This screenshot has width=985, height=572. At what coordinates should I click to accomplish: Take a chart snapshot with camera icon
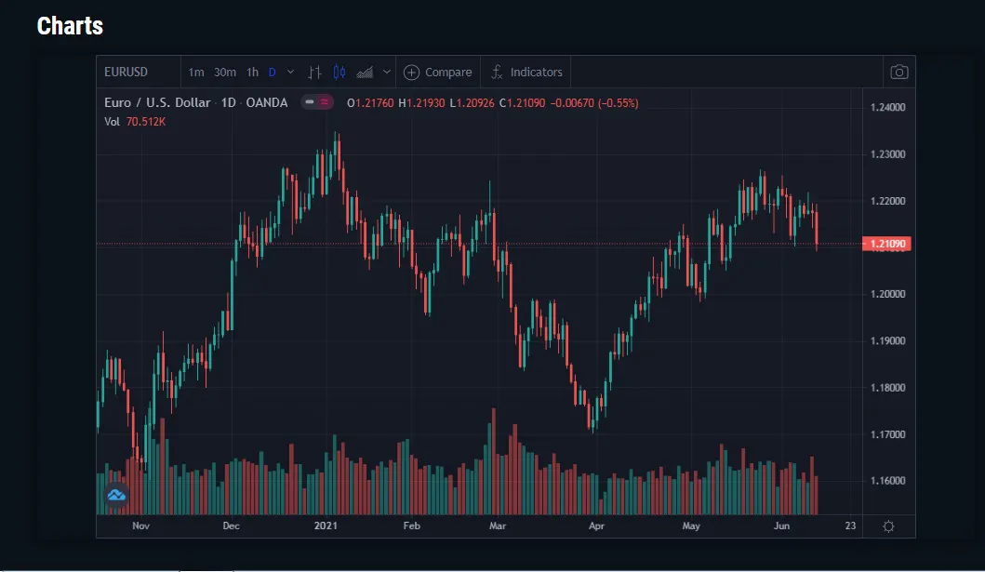pos(898,73)
